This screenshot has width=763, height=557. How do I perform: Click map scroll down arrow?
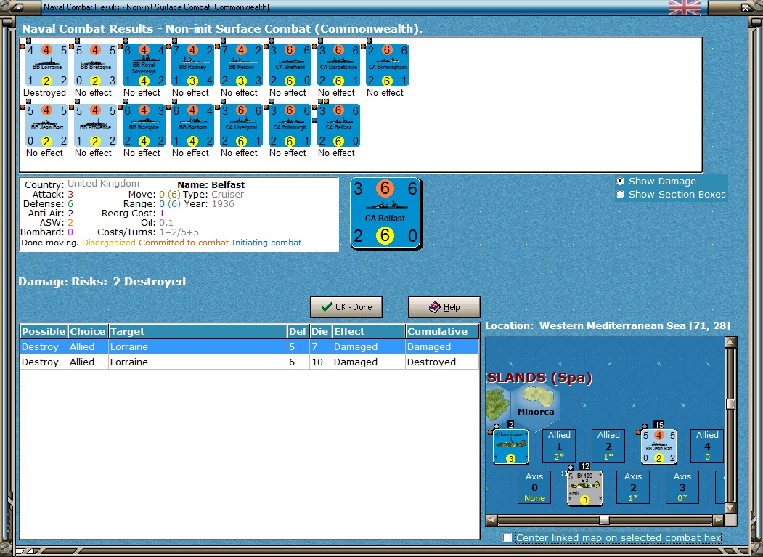point(730,508)
